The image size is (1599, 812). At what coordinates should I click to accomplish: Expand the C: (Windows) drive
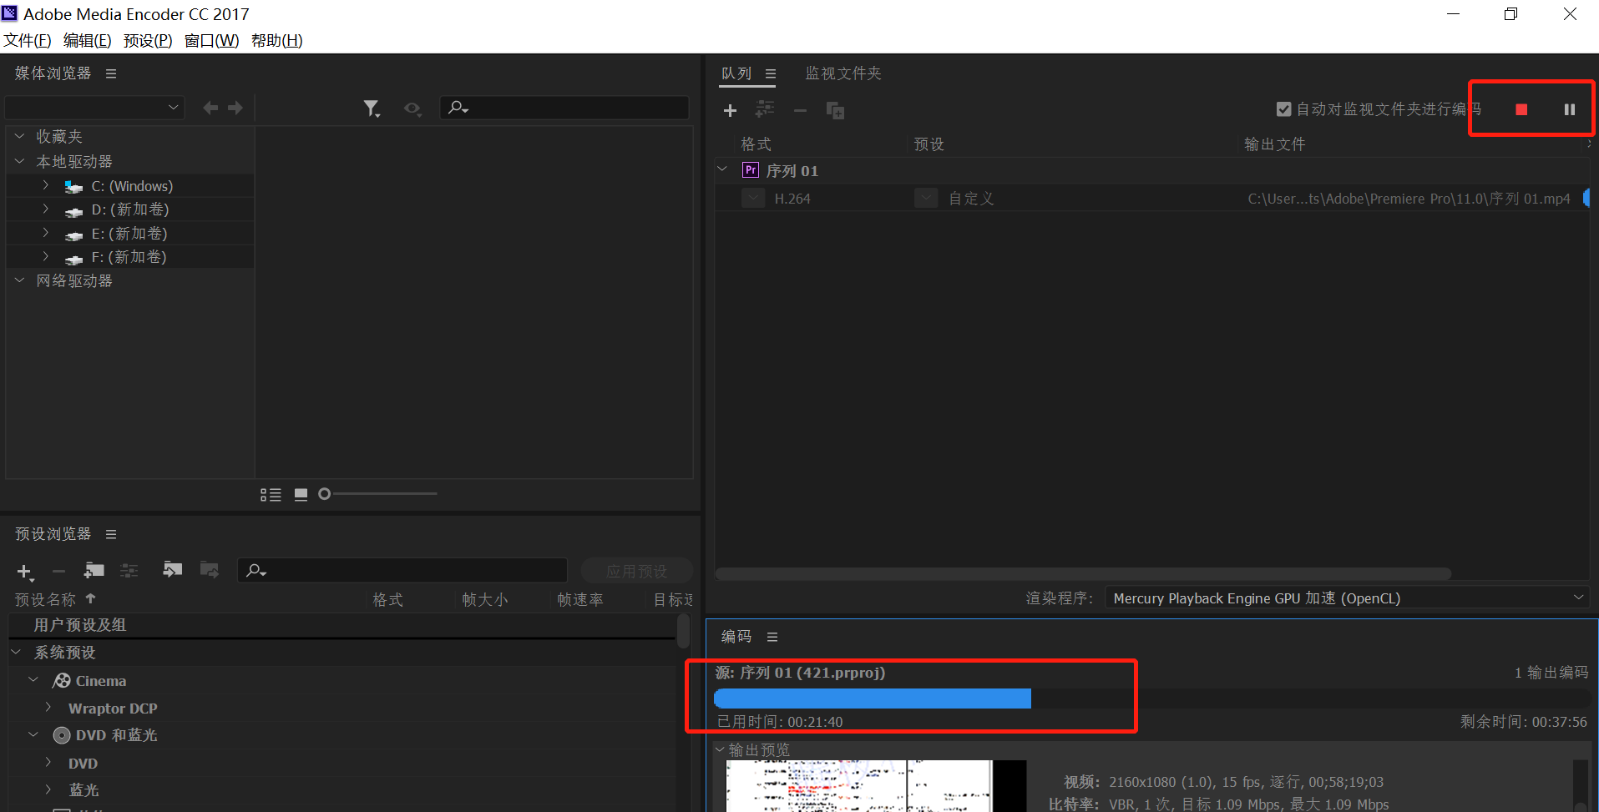coord(45,185)
